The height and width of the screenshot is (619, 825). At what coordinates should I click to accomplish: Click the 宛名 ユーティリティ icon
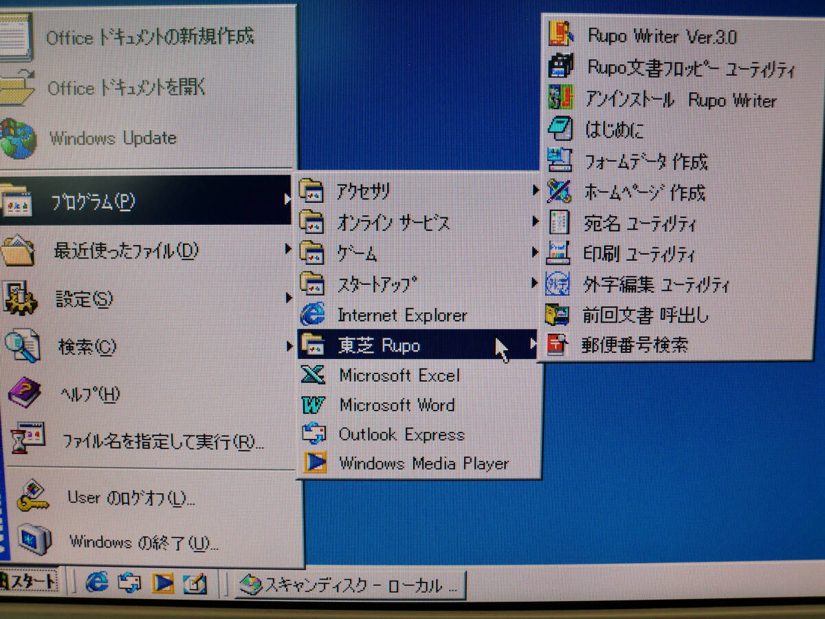[558, 223]
